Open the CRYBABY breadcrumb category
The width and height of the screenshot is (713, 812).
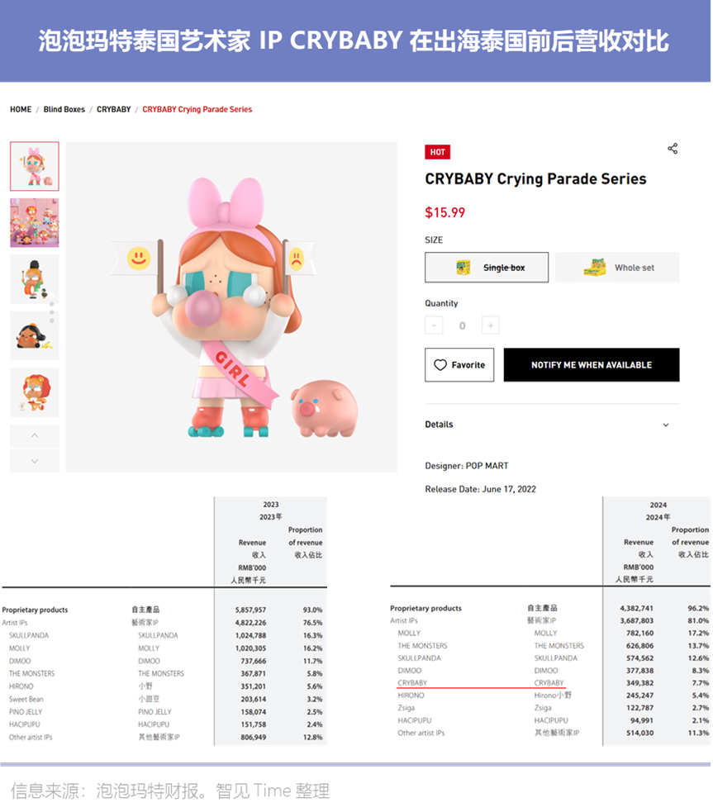coord(114,109)
